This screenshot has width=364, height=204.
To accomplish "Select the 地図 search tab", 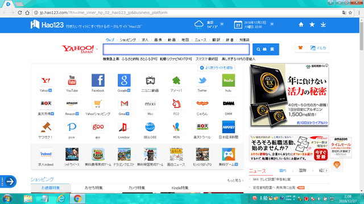I will click(x=185, y=40).
